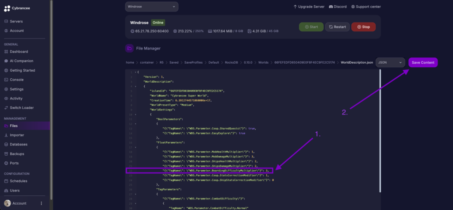Collapse the FloatParameters code fold arrow

[x=135, y=147]
